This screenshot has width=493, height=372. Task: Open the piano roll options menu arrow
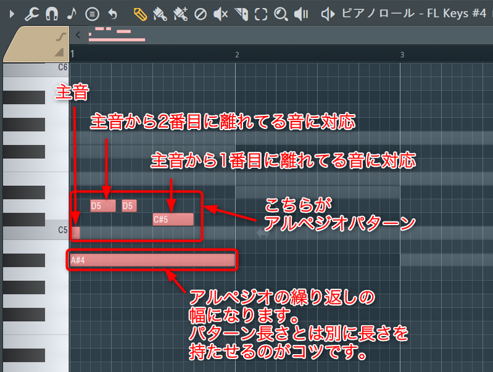11,13
